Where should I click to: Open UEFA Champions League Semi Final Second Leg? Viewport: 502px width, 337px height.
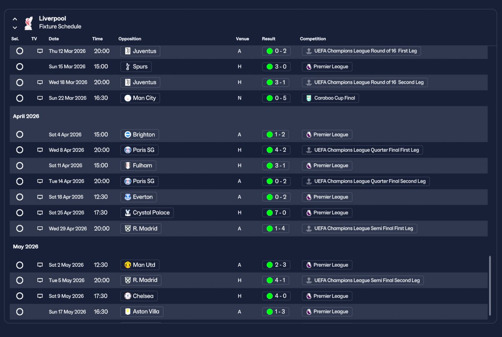coord(363,280)
